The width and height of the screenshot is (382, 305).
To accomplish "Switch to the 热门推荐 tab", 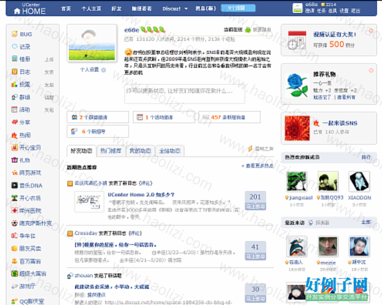I will pos(111,151).
